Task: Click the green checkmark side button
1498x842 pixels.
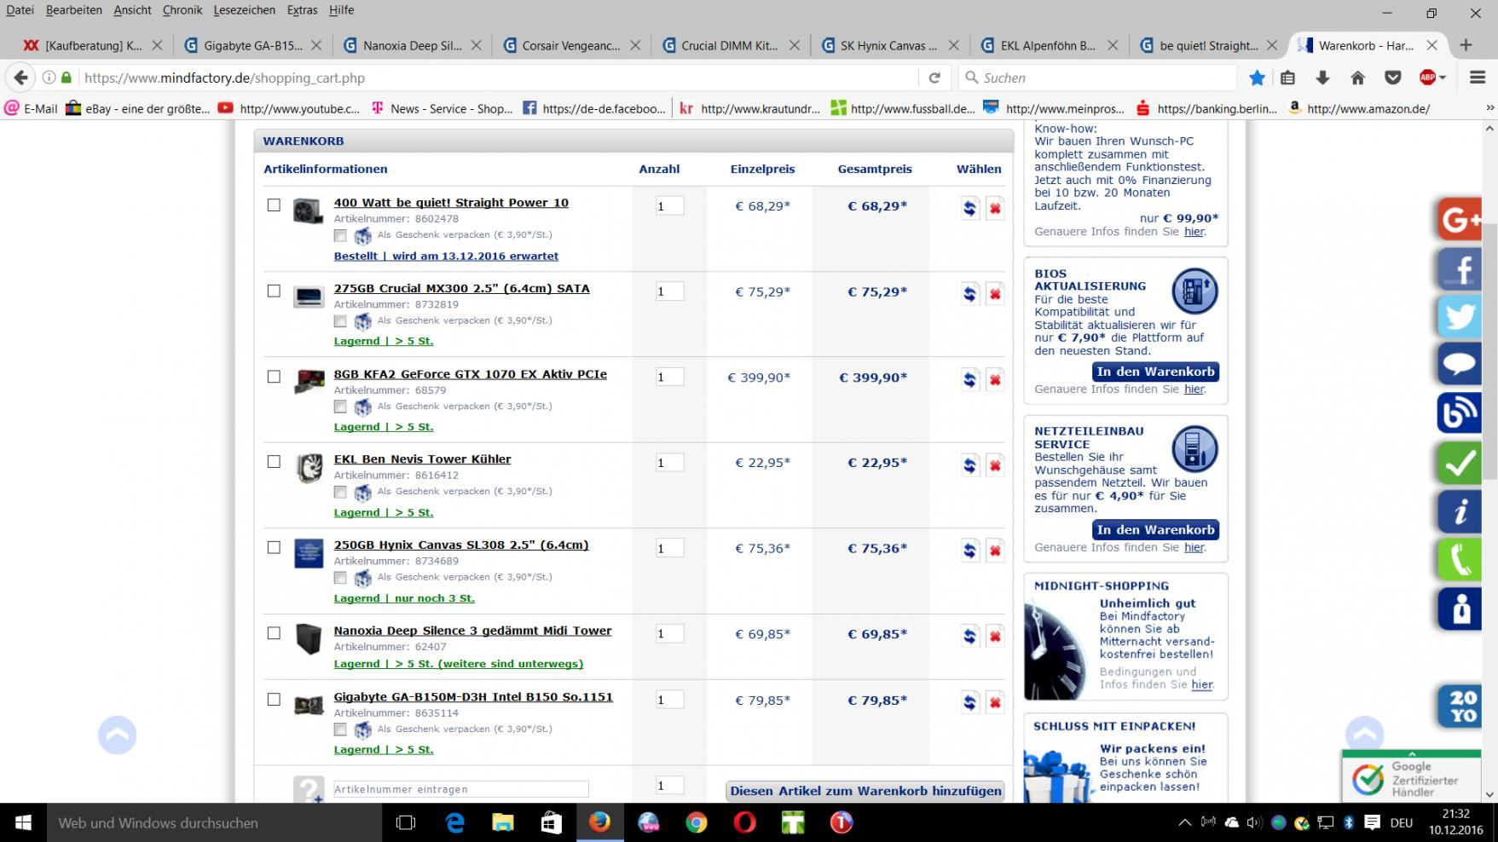Action: (x=1460, y=463)
